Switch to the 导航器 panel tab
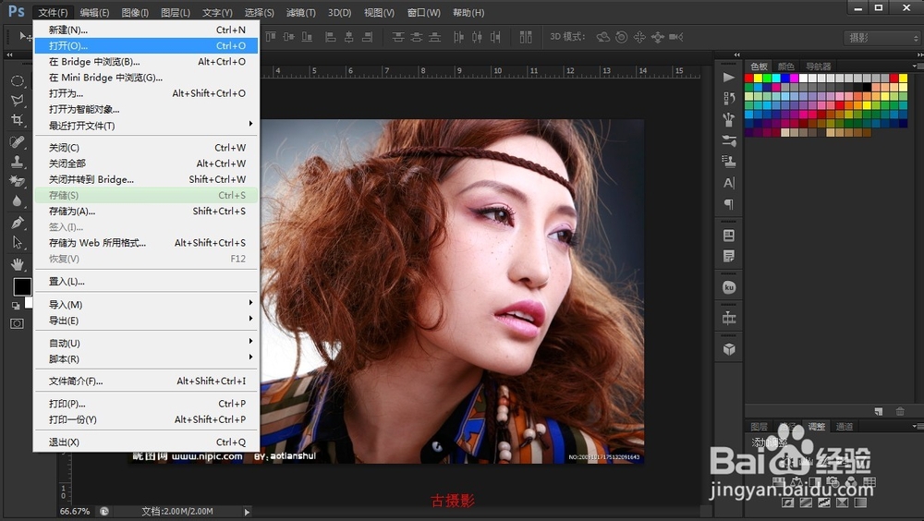This screenshot has width=924, height=521. 818,67
